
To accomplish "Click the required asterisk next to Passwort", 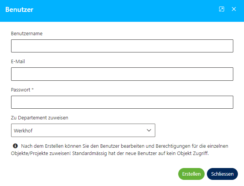I will coord(33,90).
